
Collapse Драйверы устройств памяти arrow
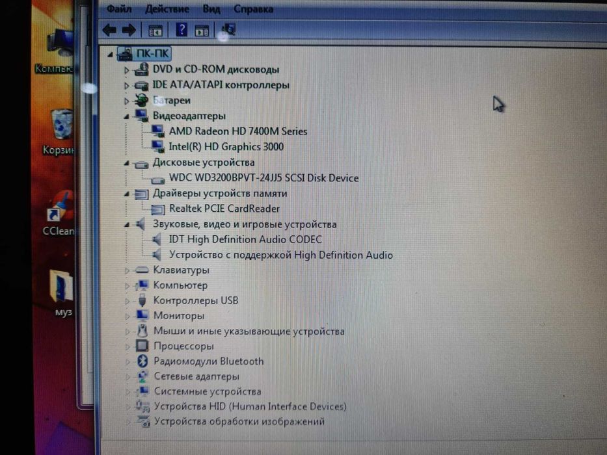127,194
